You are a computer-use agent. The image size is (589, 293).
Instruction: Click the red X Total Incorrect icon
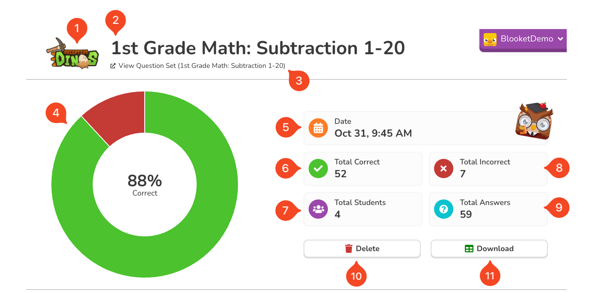(x=443, y=169)
